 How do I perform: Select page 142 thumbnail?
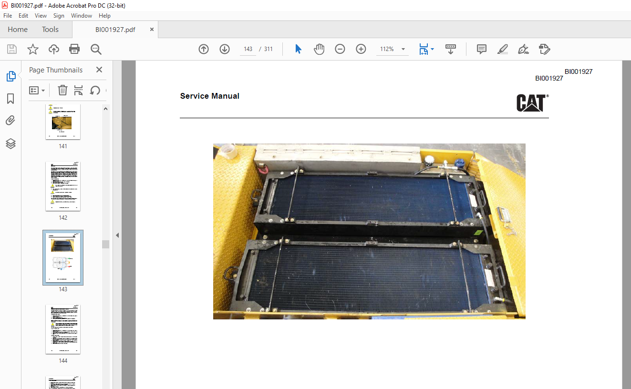[x=63, y=186]
